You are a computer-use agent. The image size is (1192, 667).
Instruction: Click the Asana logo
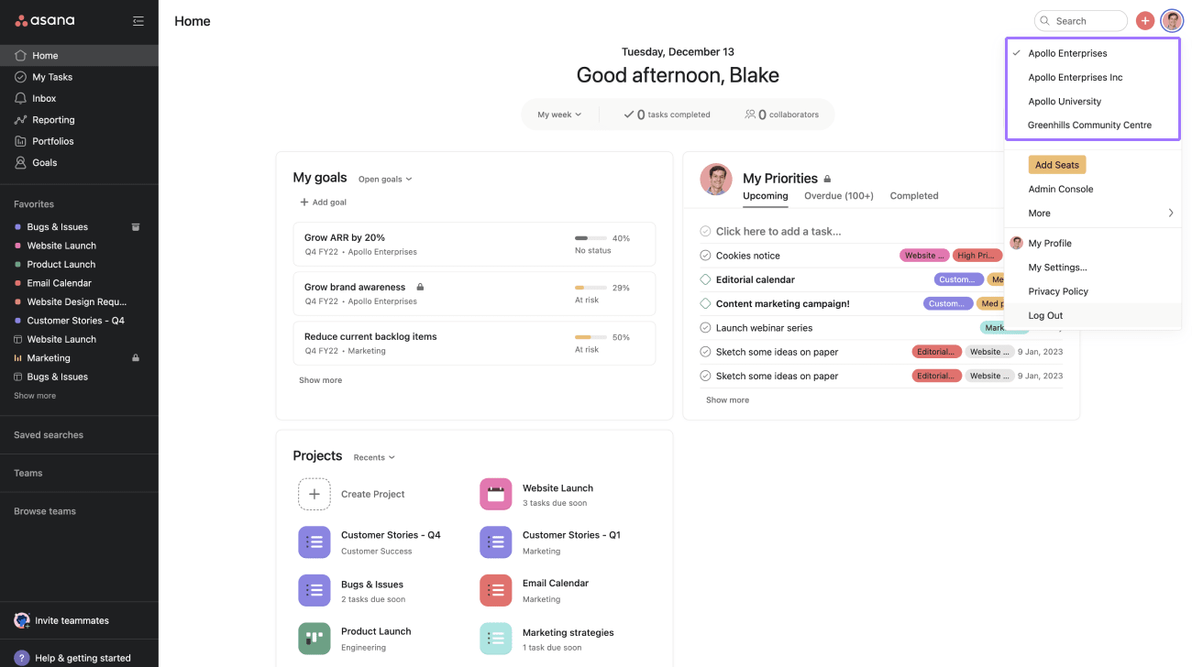click(x=45, y=20)
